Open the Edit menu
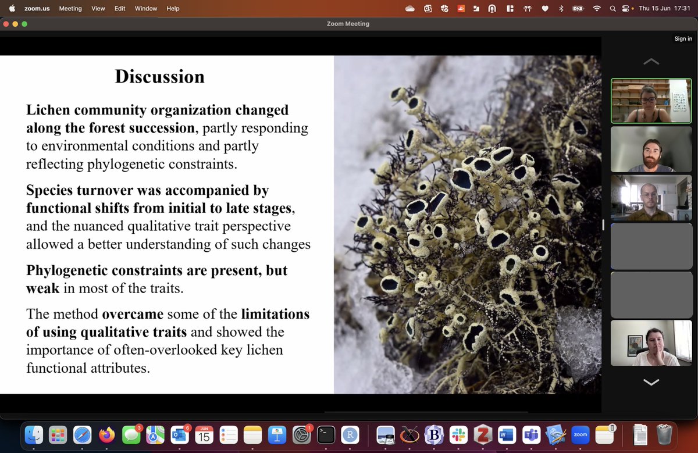The image size is (698, 453). [x=120, y=9]
